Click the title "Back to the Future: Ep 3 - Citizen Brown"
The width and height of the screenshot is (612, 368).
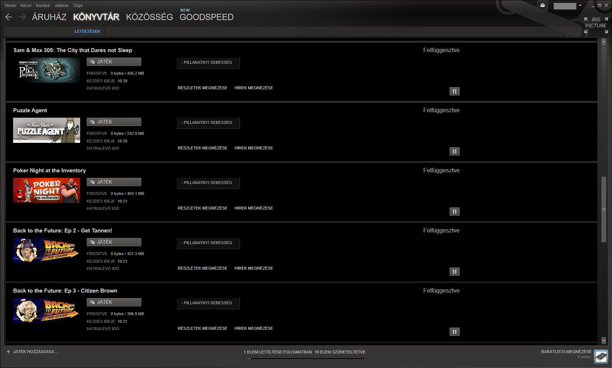(65, 291)
